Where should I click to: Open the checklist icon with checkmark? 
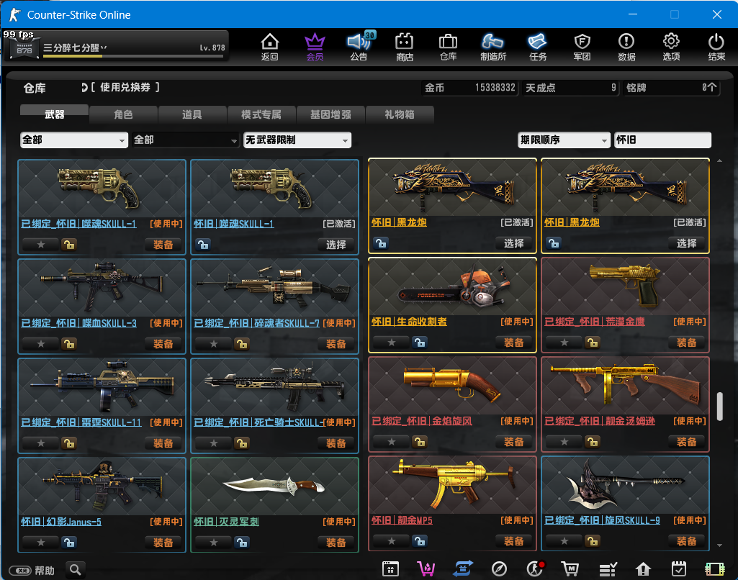[x=608, y=569]
